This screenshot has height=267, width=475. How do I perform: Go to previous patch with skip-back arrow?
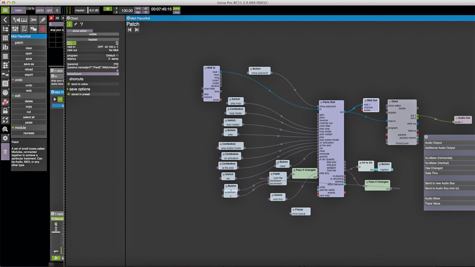pyautogui.click(x=129, y=30)
